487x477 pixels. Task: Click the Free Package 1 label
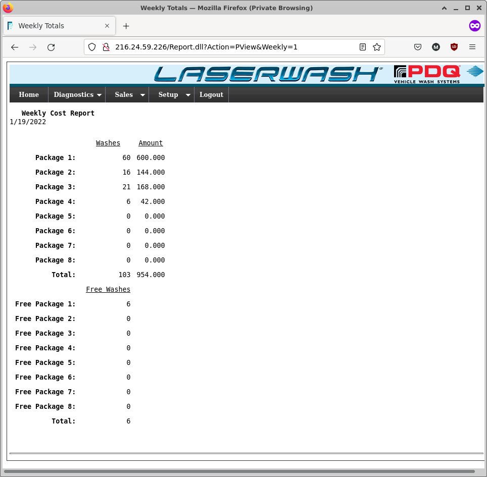click(x=45, y=304)
